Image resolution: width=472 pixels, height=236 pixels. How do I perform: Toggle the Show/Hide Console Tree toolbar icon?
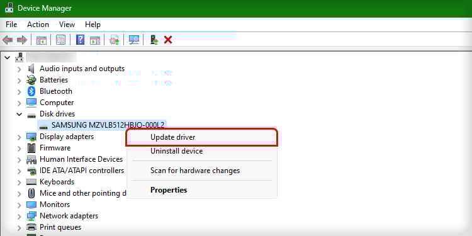42,40
